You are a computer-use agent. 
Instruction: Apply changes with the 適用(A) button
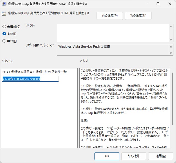coord(161,156)
